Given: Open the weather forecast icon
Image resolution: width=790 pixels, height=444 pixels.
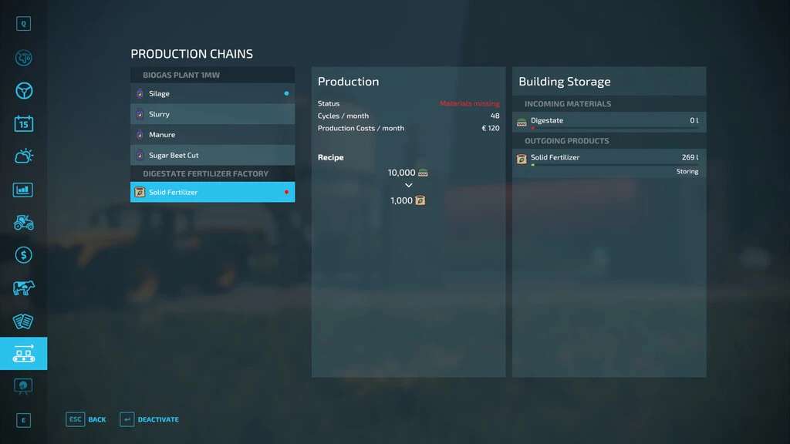Looking at the screenshot, I should point(24,156).
